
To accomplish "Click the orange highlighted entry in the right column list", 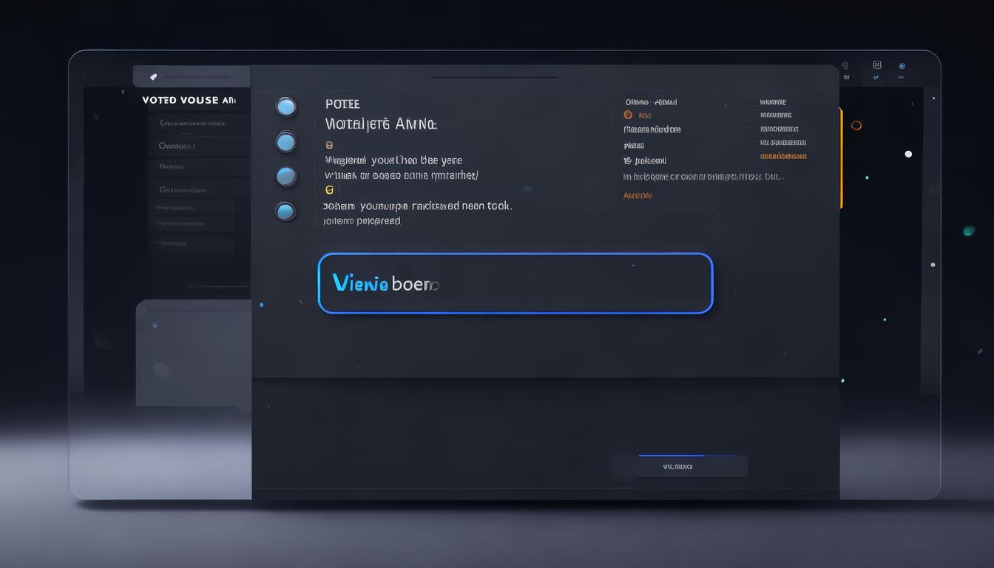I will pyautogui.click(x=783, y=156).
